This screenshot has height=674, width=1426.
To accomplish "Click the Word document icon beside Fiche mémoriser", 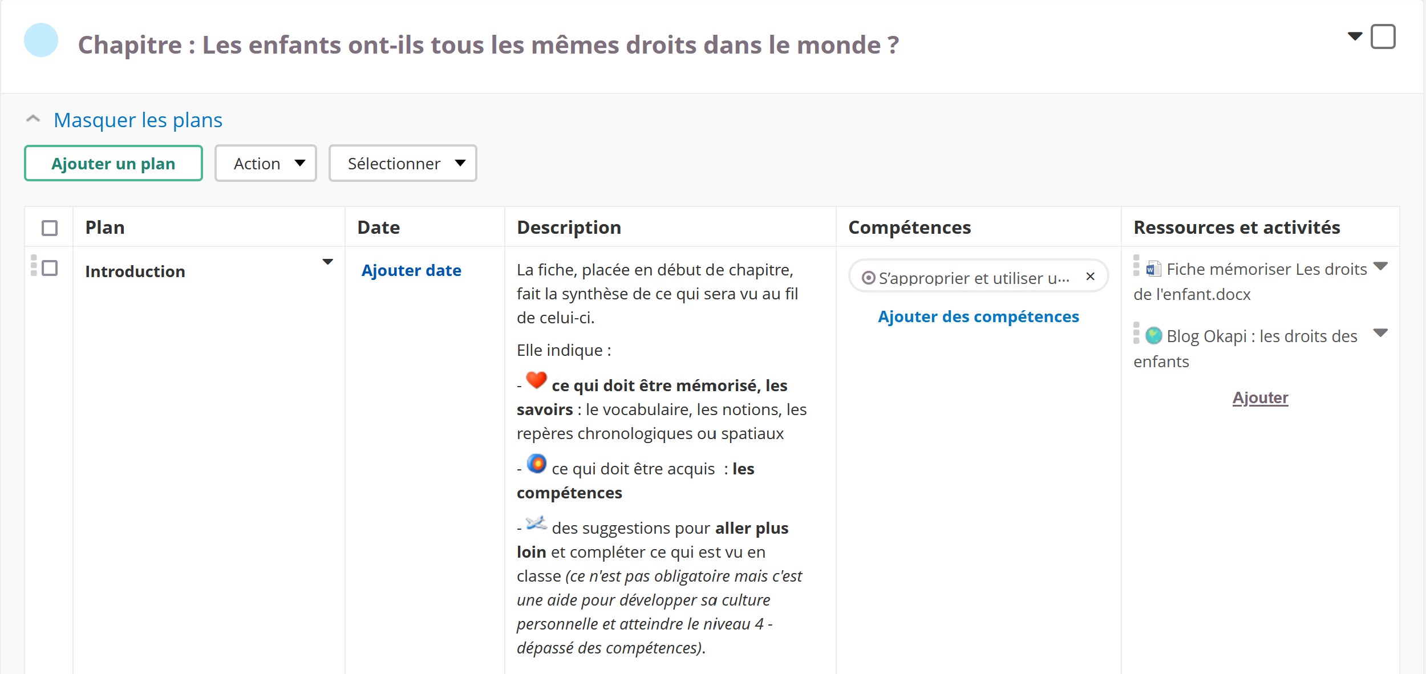I will [1153, 269].
